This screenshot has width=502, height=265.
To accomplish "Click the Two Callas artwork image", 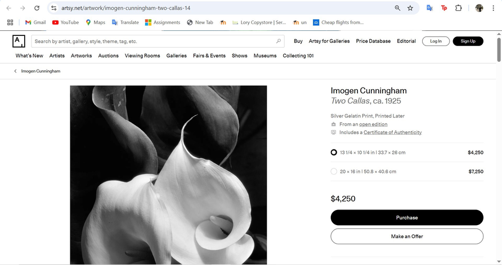I will coord(168,174).
